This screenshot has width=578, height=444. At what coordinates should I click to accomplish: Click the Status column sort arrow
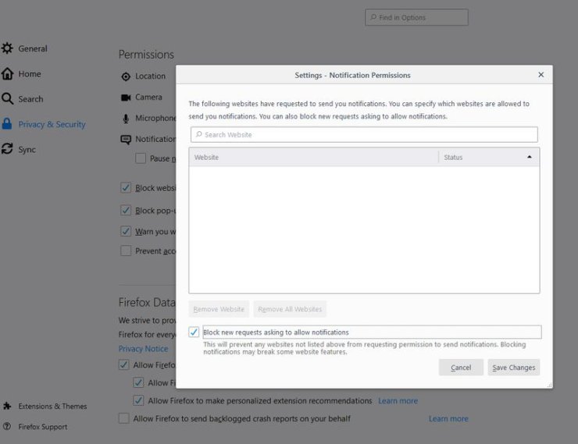point(530,157)
